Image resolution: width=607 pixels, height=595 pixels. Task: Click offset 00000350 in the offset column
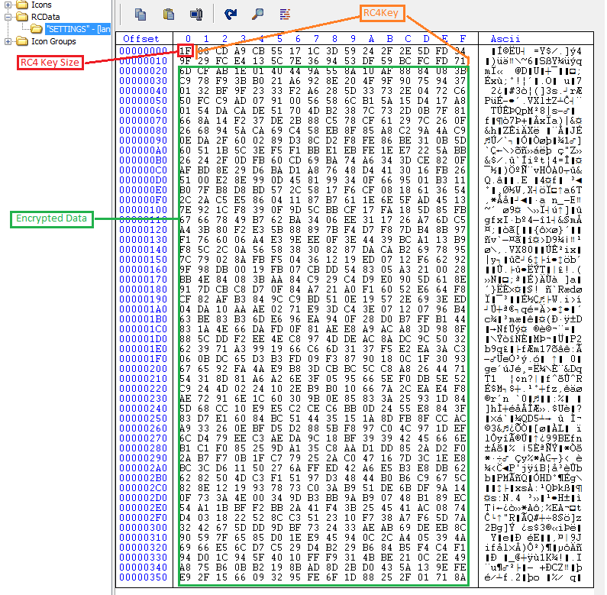pos(144,577)
